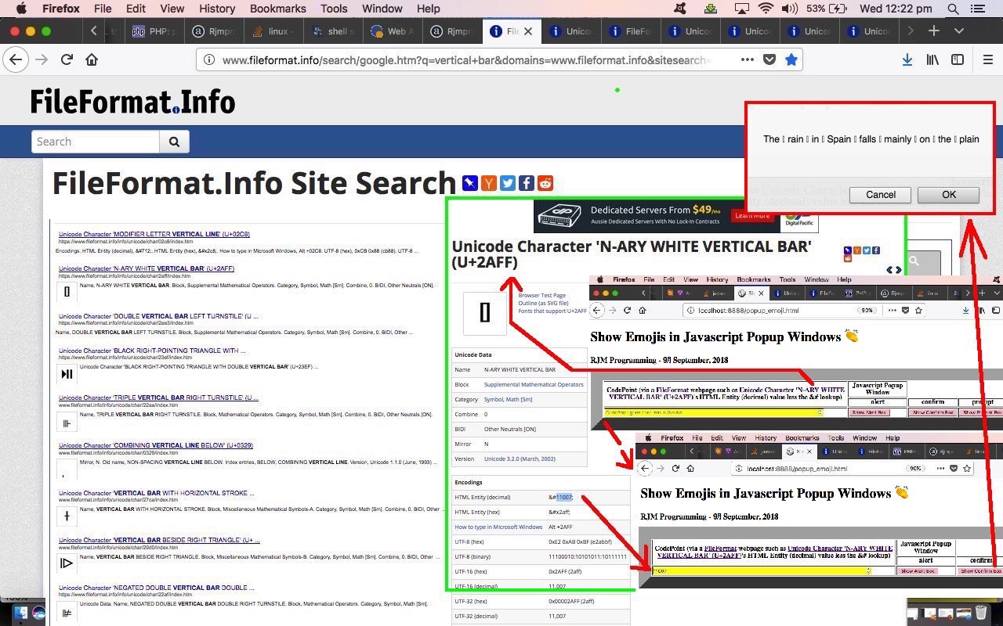Open the Unicode 3.2.0 version link

(520, 459)
